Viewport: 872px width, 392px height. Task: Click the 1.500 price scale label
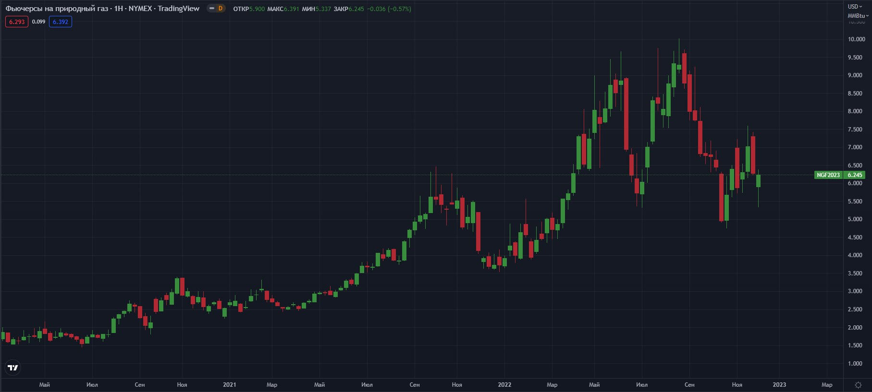[x=855, y=345]
